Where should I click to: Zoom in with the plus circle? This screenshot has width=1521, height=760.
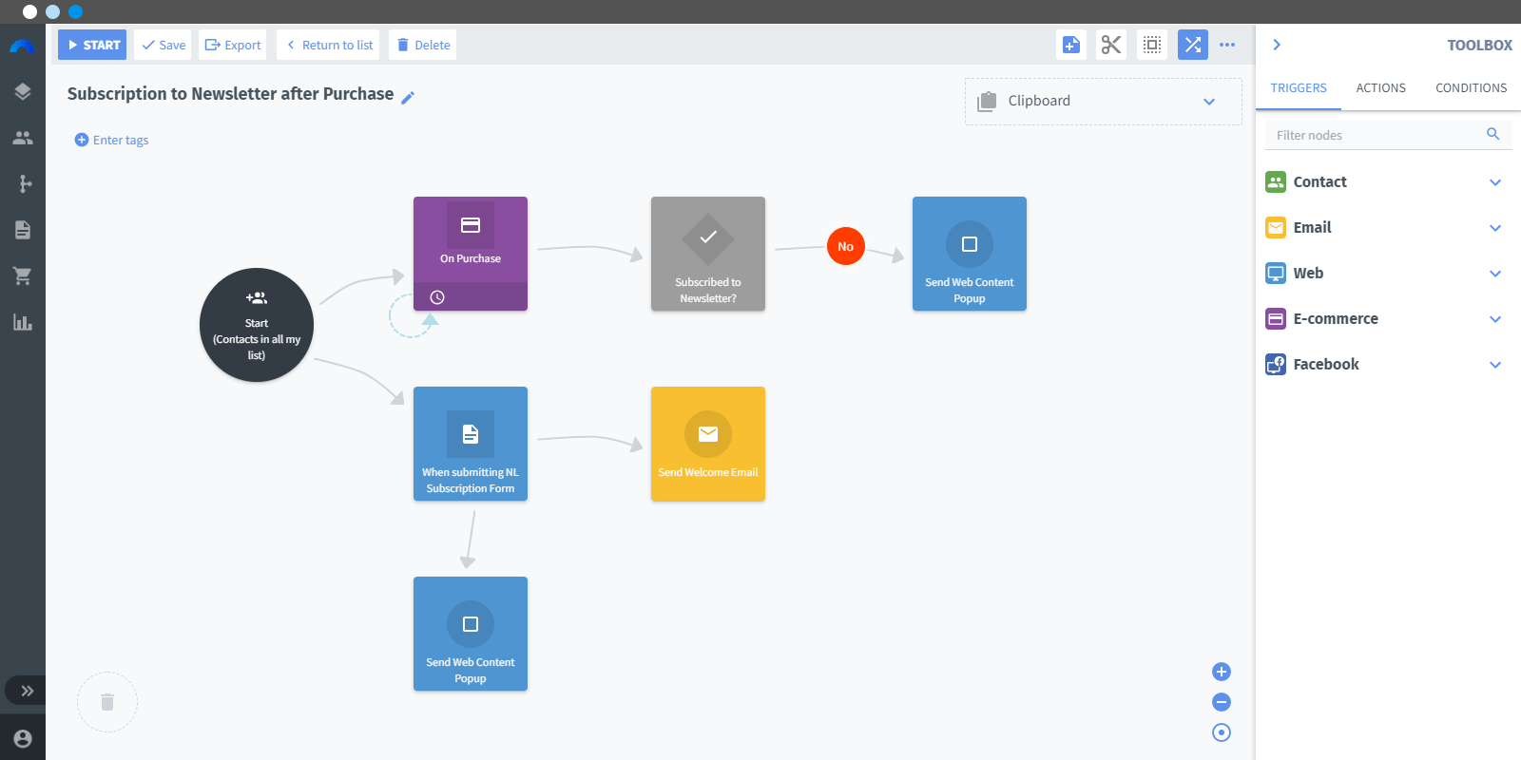pos(1222,672)
